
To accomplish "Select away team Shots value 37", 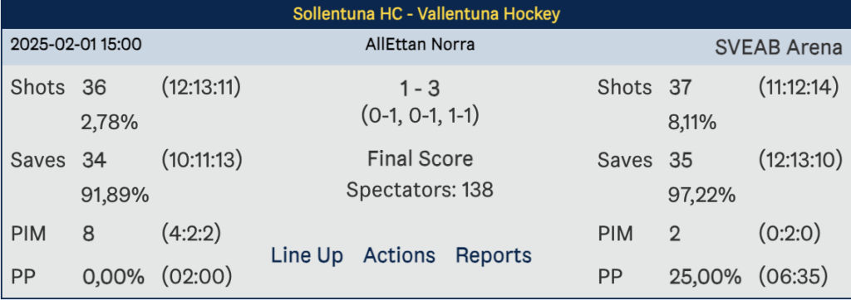I will (681, 88).
